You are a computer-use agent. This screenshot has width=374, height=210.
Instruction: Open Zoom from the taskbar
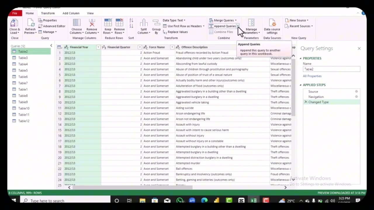pyautogui.click(x=192, y=201)
